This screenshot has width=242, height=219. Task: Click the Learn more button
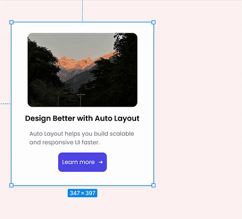82,162
